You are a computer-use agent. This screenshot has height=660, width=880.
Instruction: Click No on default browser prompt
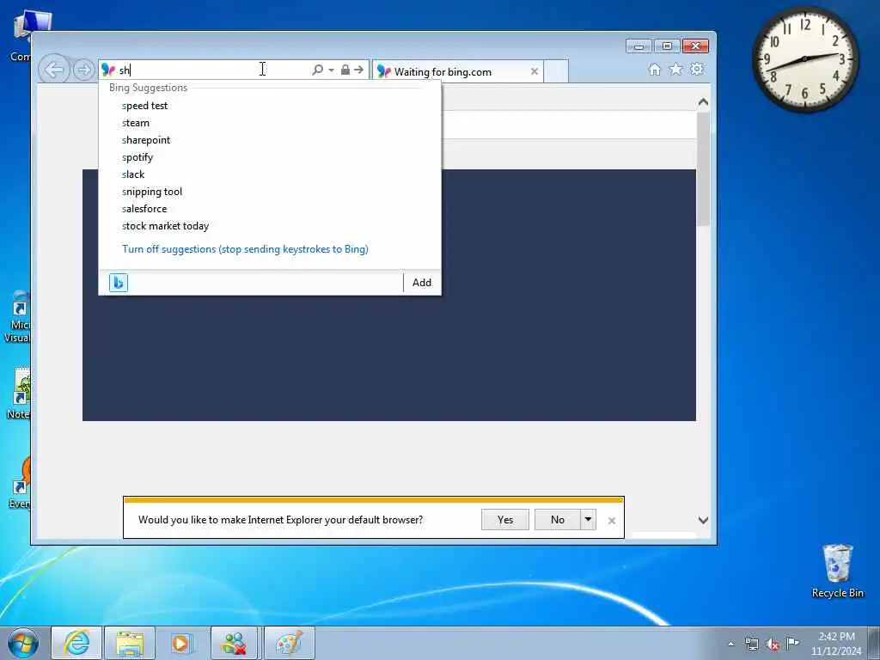557,520
